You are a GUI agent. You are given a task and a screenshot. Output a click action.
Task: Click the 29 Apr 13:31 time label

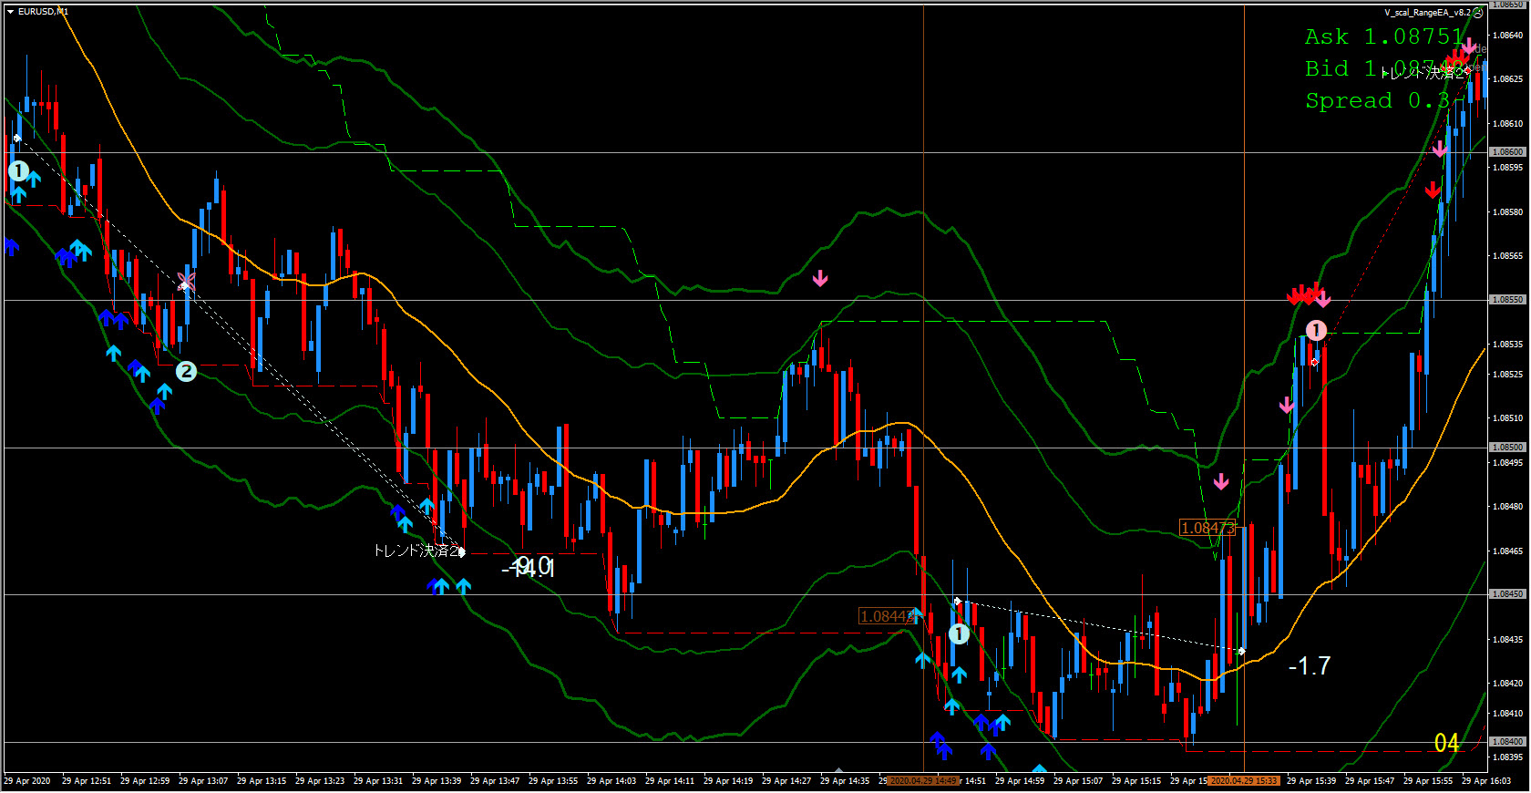(x=378, y=781)
